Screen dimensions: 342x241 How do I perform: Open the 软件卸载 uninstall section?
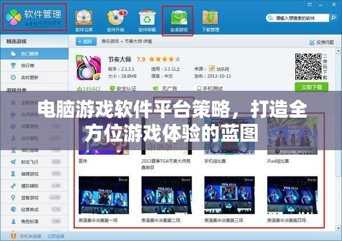pos(147,21)
